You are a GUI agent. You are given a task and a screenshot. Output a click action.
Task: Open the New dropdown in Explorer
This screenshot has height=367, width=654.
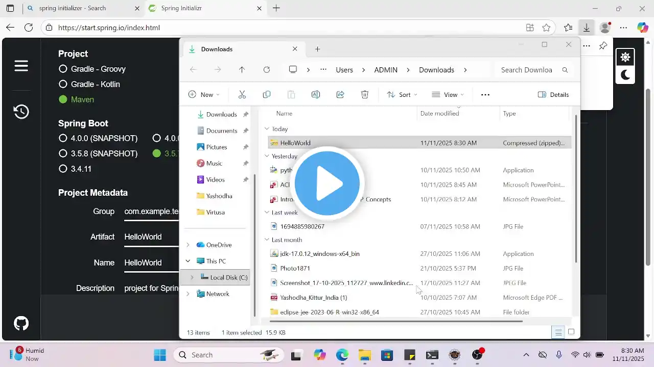pos(204,94)
